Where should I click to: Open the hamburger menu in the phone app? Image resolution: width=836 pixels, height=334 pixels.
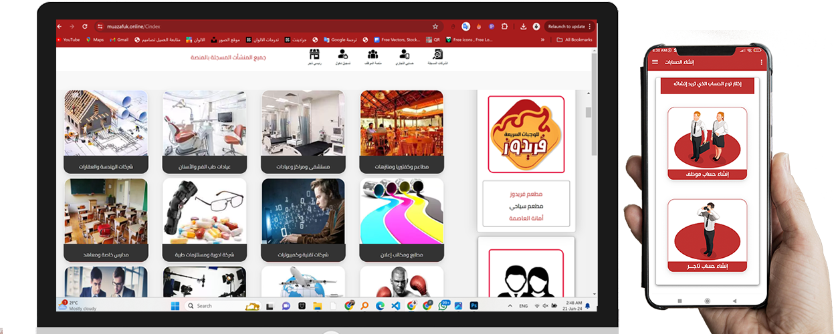click(655, 62)
